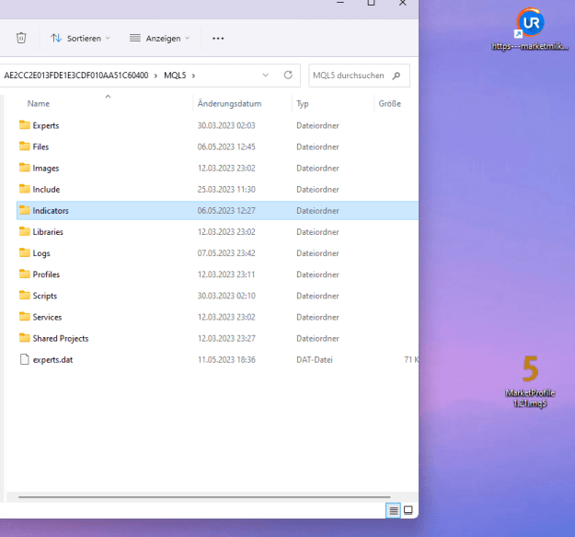The width and height of the screenshot is (575, 537).
Task: Sort by the Änderungsdatum column header
Action: pyautogui.click(x=230, y=104)
